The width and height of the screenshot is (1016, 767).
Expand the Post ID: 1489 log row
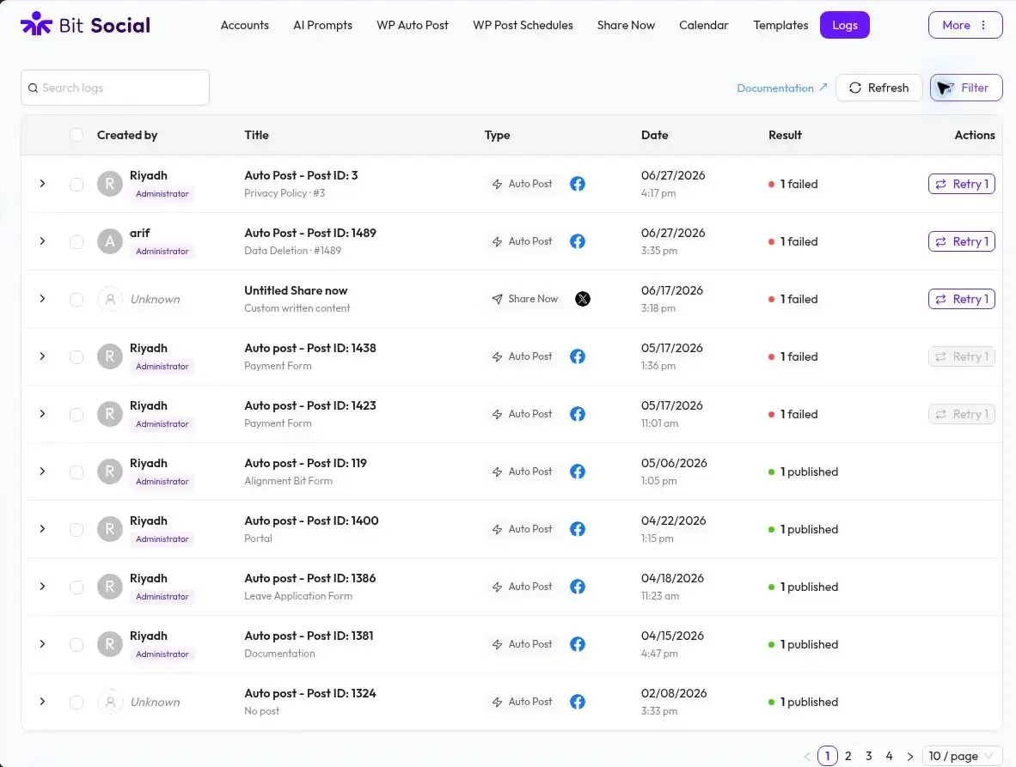coord(42,241)
